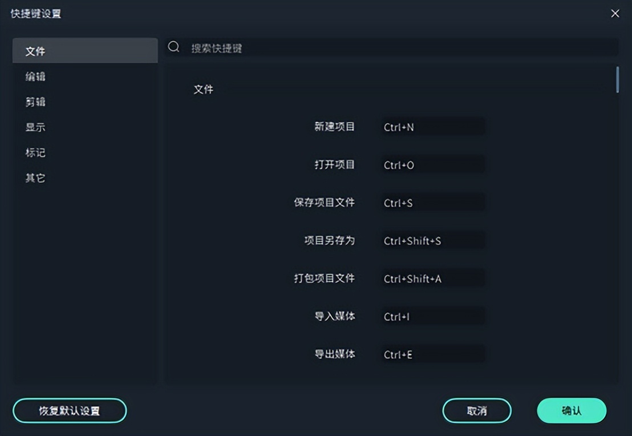Select the 标记 category
The image size is (632, 436).
point(35,152)
